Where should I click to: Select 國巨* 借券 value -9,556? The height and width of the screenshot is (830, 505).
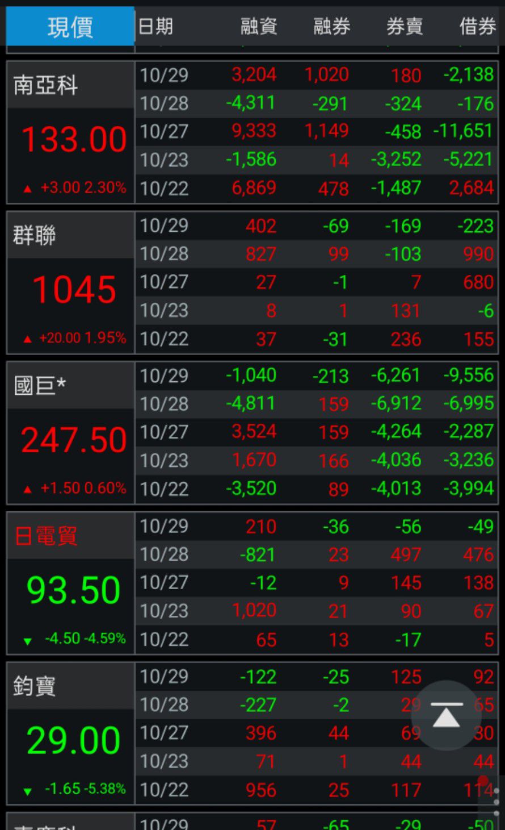pos(469,376)
